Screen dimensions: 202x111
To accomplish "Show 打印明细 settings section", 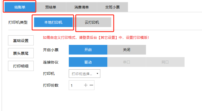I will pos(21,66).
